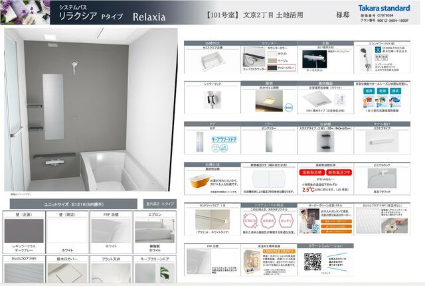Viewport: 425px width, 286px height.
Task: Click the リラクシア heading text
Action: pyautogui.click(x=78, y=16)
